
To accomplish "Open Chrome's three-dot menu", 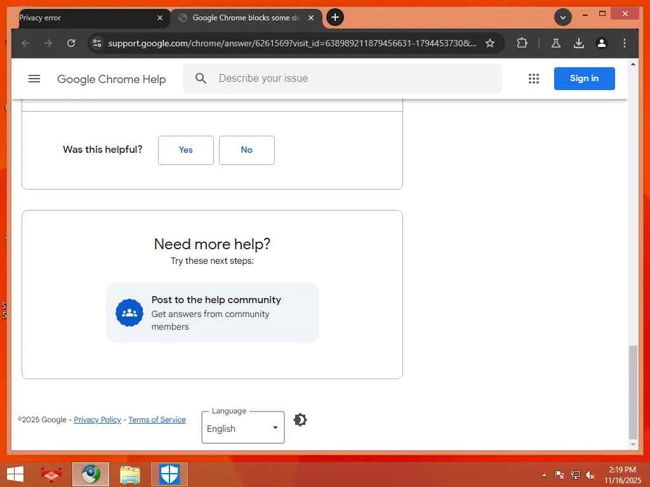I will [625, 43].
